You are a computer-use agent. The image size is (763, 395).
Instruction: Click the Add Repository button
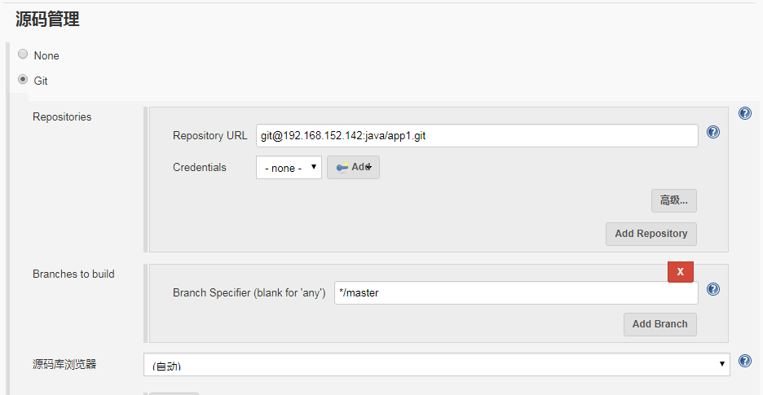tap(651, 234)
